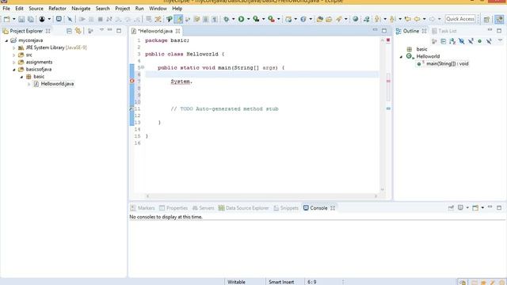Screen dimensions: 507x285
Task: Collapse the basicsofjava folder node
Action: (14, 70)
